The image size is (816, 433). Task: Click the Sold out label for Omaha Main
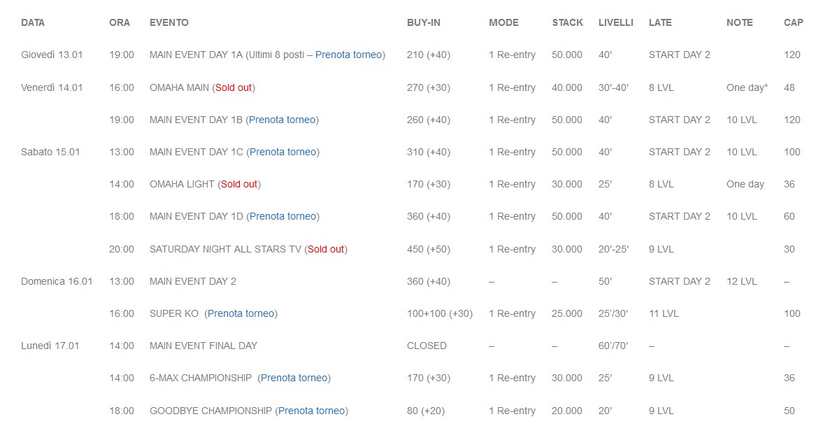(234, 87)
